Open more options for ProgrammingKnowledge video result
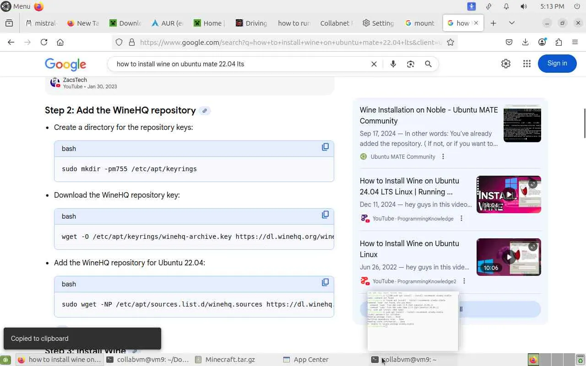The image size is (586, 366). click(461, 219)
